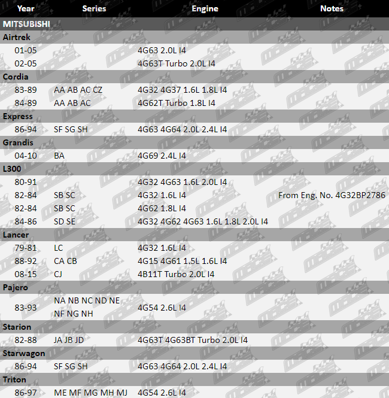The height and width of the screenshot is (398, 389).
Task: Click the Year column header
Action: pos(26,8)
